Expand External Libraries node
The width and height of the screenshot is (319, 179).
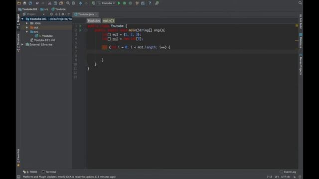pyautogui.click(x=22, y=44)
